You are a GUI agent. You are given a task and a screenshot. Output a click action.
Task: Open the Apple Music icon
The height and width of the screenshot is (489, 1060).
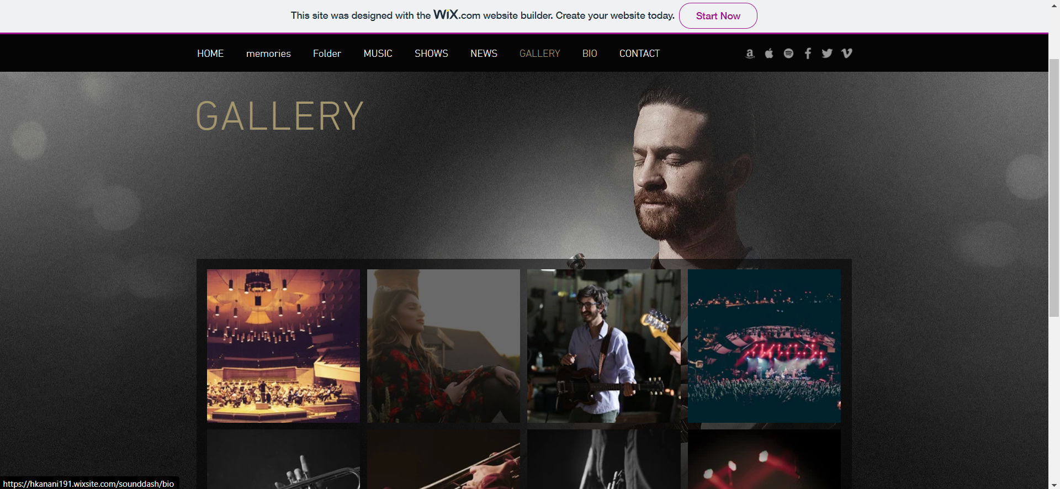769,54
